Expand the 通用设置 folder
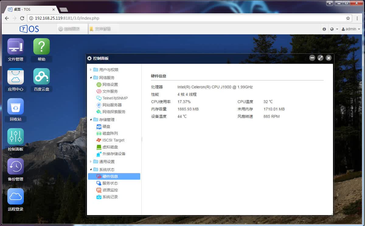 pyautogui.click(x=91, y=162)
